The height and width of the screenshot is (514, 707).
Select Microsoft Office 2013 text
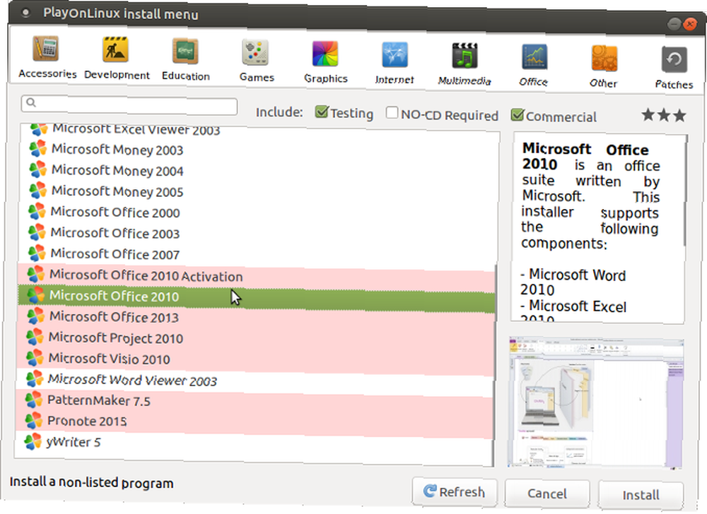point(114,317)
